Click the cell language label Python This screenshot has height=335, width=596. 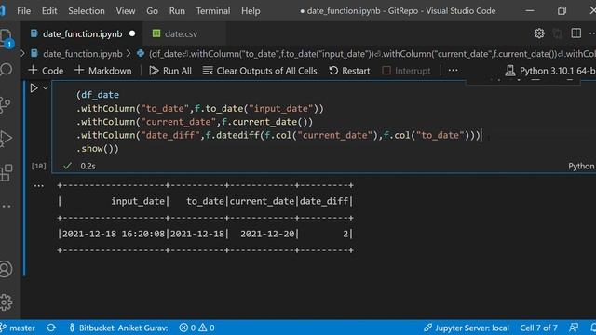point(581,166)
